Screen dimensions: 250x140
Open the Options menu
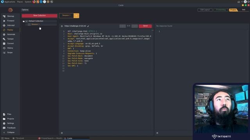pyautogui.click(x=25, y=10)
